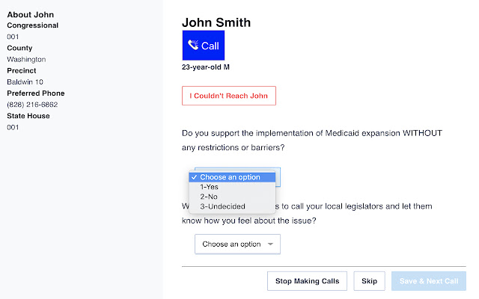
Task: Click the About John sidebar heading
Action: [31, 14]
